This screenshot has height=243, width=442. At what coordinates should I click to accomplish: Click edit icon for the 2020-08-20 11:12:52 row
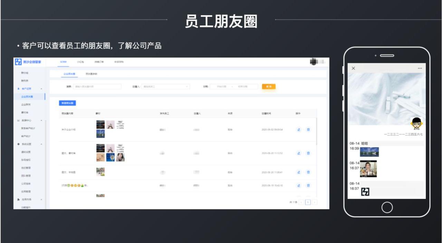(299, 153)
